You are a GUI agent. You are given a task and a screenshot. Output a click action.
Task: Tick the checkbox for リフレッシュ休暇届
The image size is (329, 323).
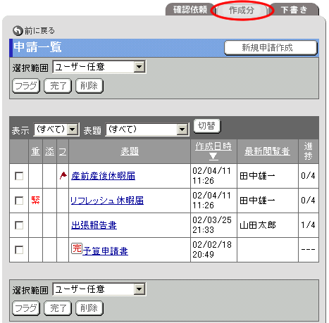pyautogui.click(x=19, y=201)
